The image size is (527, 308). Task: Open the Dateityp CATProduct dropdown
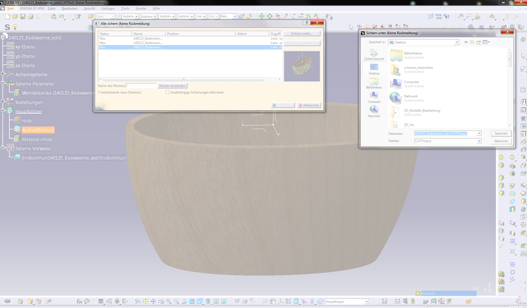click(x=479, y=141)
